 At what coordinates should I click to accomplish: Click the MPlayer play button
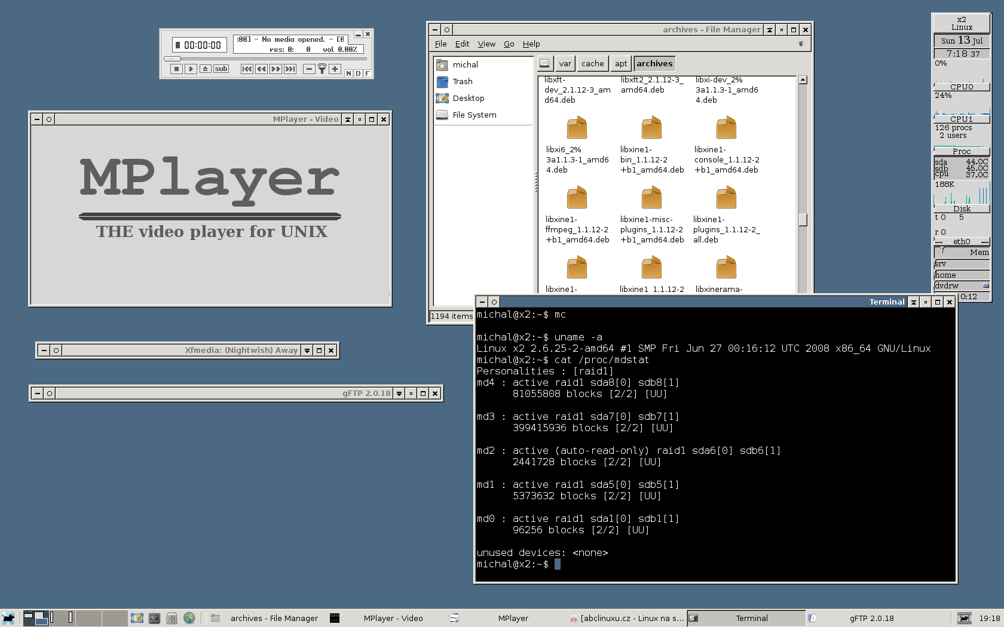[x=191, y=69]
